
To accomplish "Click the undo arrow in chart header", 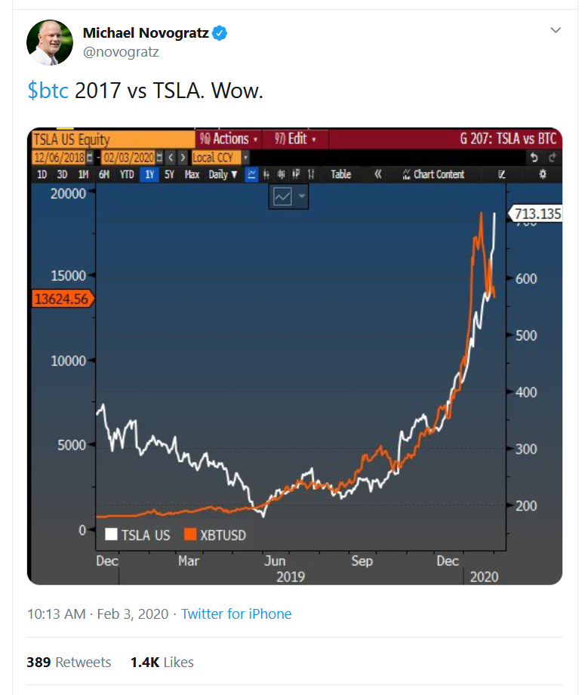I will coord(534,158).
